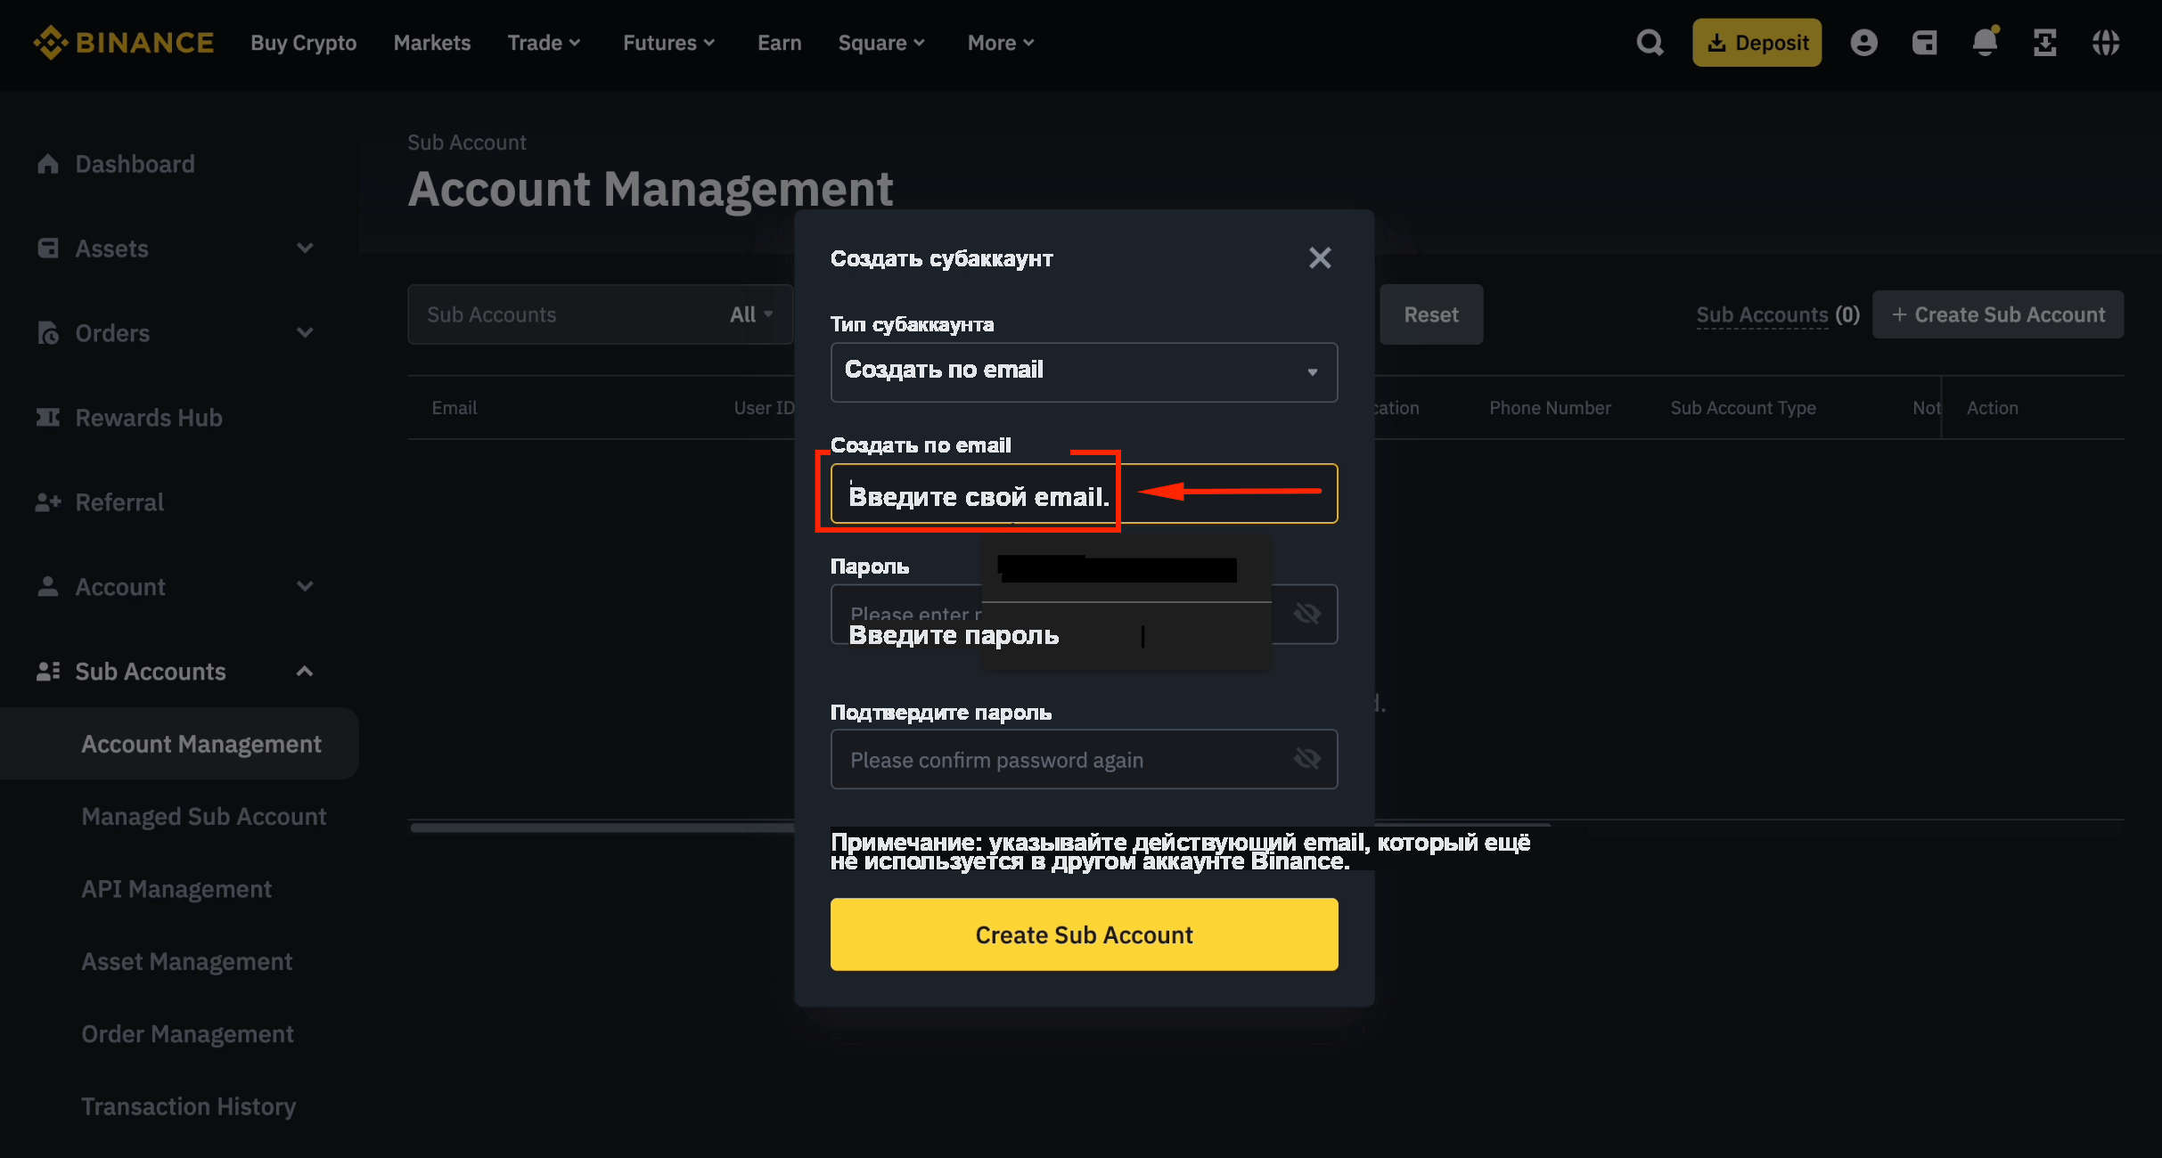The image size is (2162, 1158).
Task: Collapse the Sub Accounts sidebar section
Action: (305, 672)
